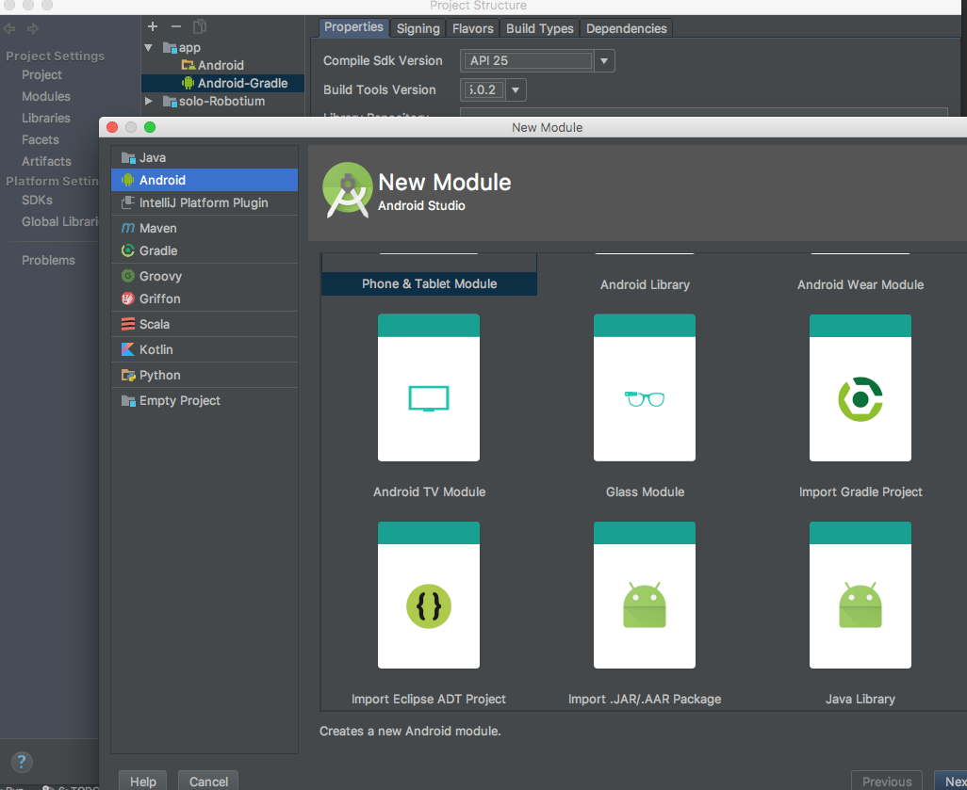Select the Java Library module icon

pos(860,595)
